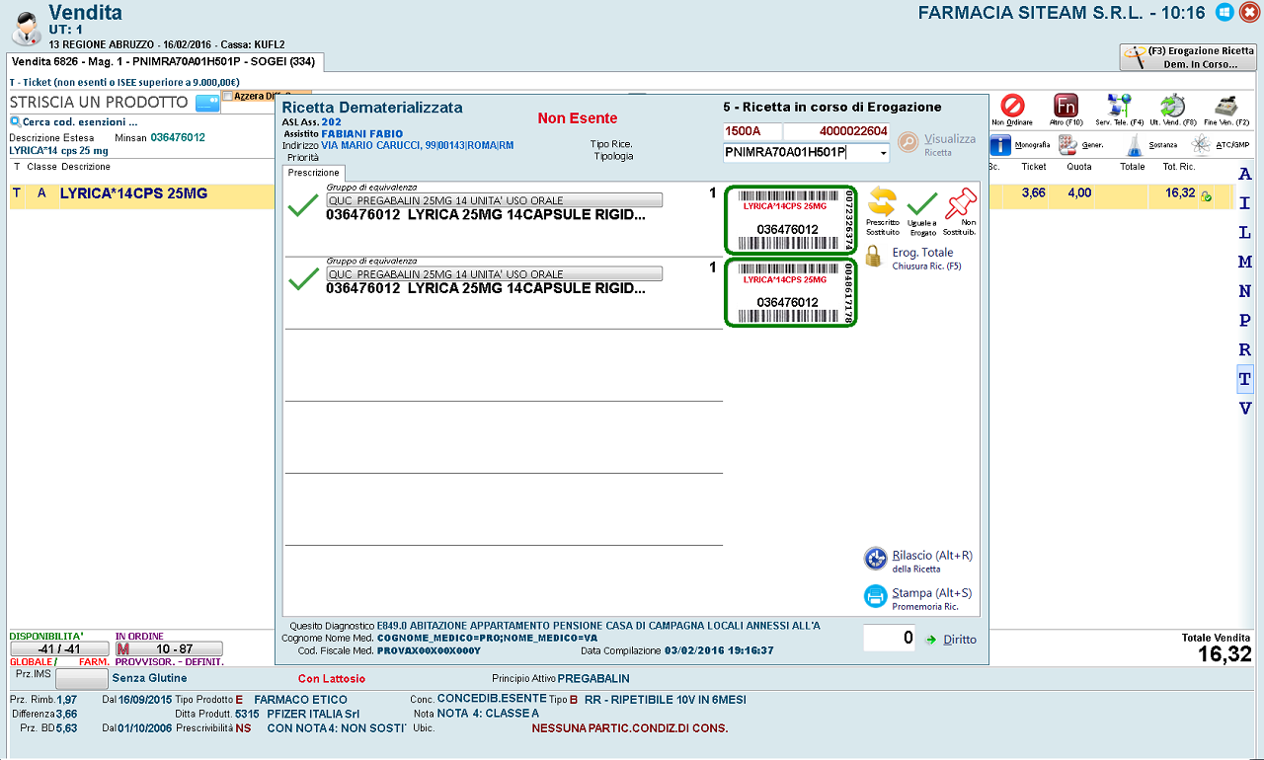This screenshot has height=760, width=1264.
Task: Open Altro (F10) Fn icon
Action: [x=1066, y=106]
